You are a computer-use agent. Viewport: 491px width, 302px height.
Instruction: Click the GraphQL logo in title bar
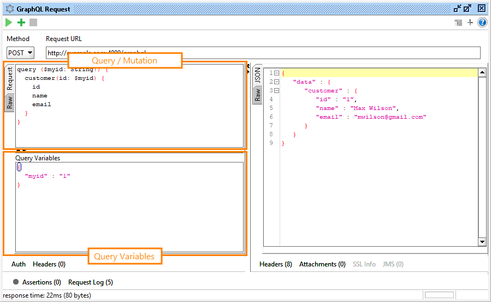(10, 9)
